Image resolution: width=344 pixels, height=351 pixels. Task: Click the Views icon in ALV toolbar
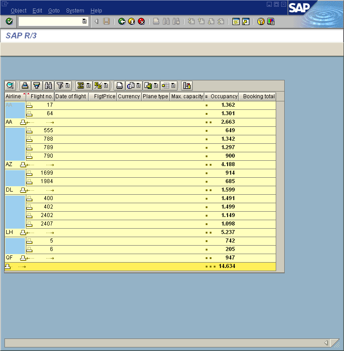(131, 85)
